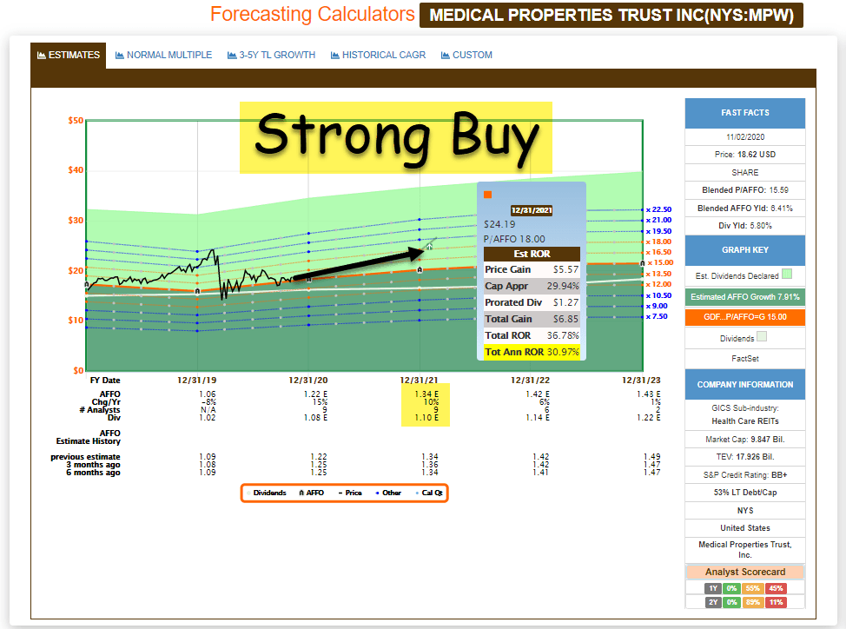Image resolution: width=846 pixels, height=629 pixels.
Task: Click the green 0% badge in the 1Y row
Action: click(x=731, y=588)
